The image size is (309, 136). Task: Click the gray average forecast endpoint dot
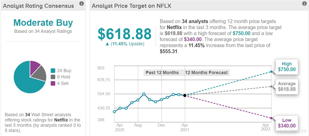[x=271, y=86]
